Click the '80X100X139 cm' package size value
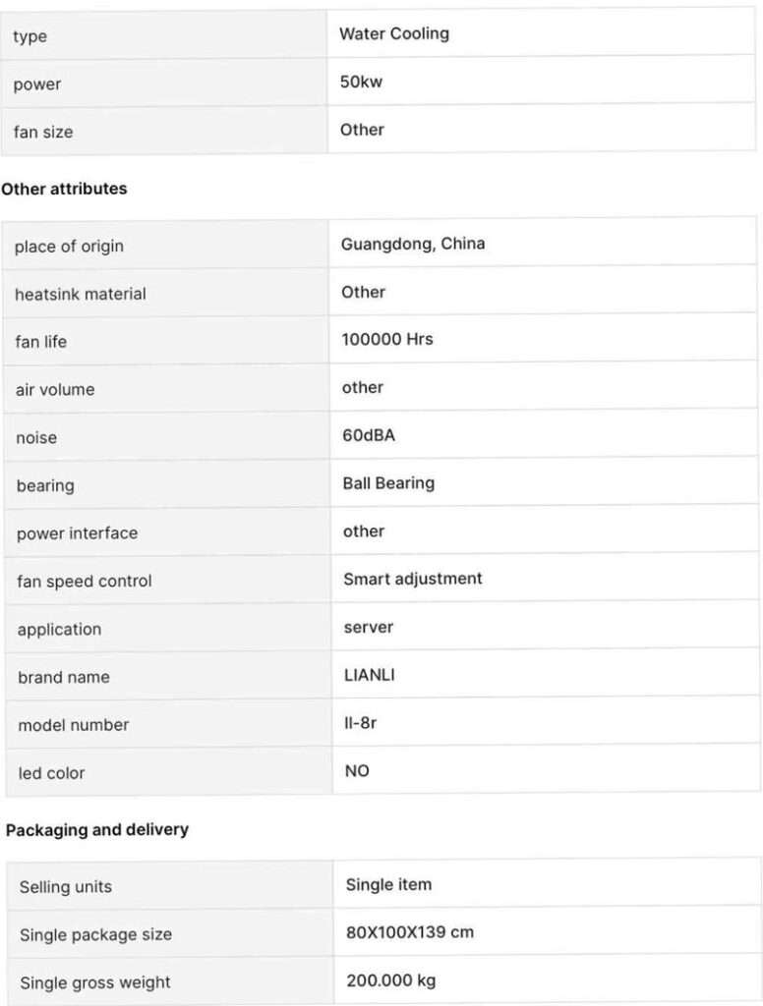The width and height of the screenshot is (763, 1006). click(410, 931)
